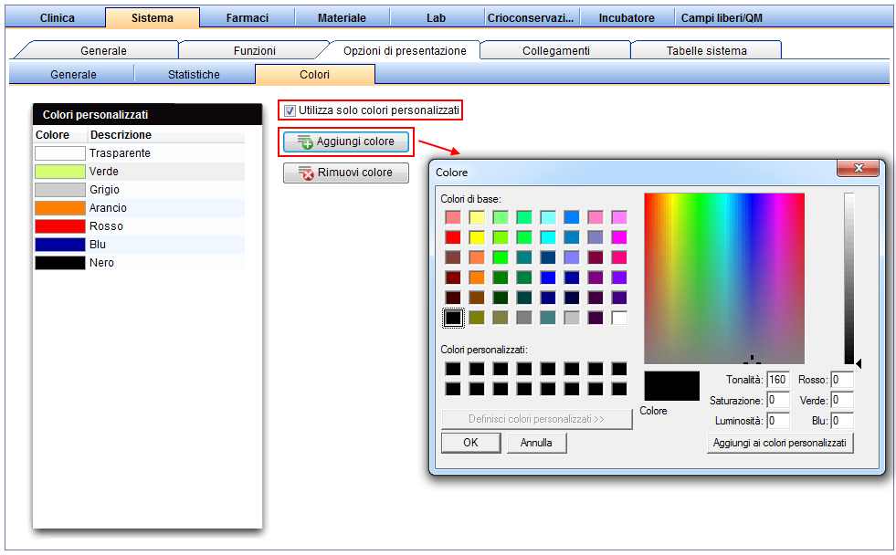Pick the pure red basic color swatch

tap(453, 237)
